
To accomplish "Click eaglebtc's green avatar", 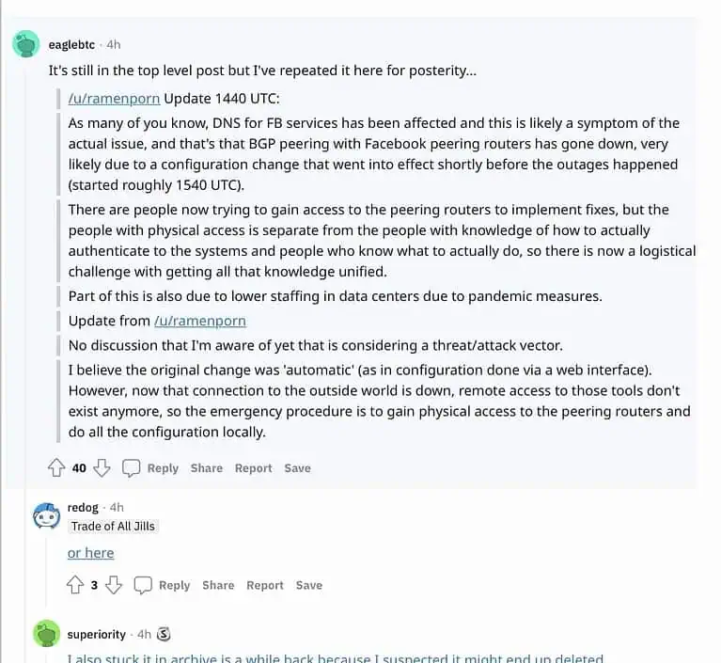I will [x=25, y=44].
